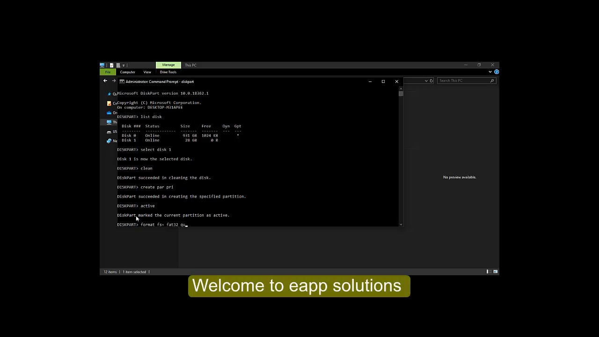Click the Forward arrow in File Explorer
The width and height of the screenshot is (599, 337).
click(114, 81)
